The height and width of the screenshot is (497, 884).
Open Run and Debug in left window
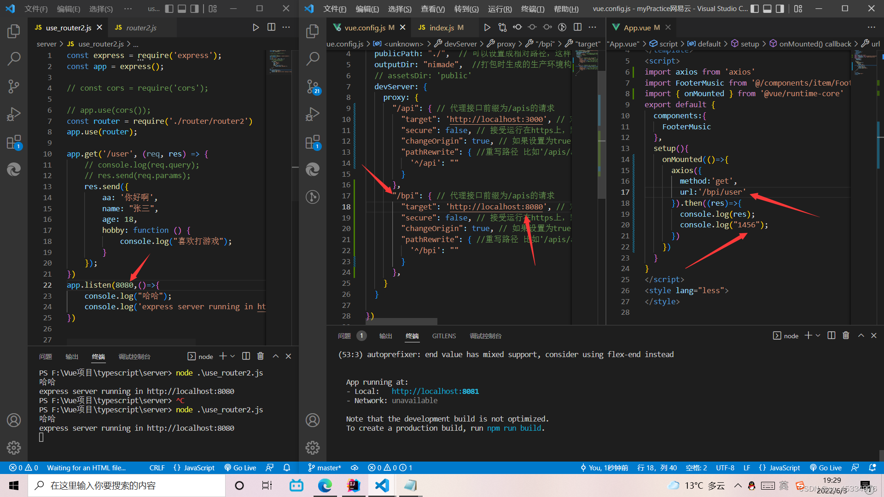click(x=14, y=114)
